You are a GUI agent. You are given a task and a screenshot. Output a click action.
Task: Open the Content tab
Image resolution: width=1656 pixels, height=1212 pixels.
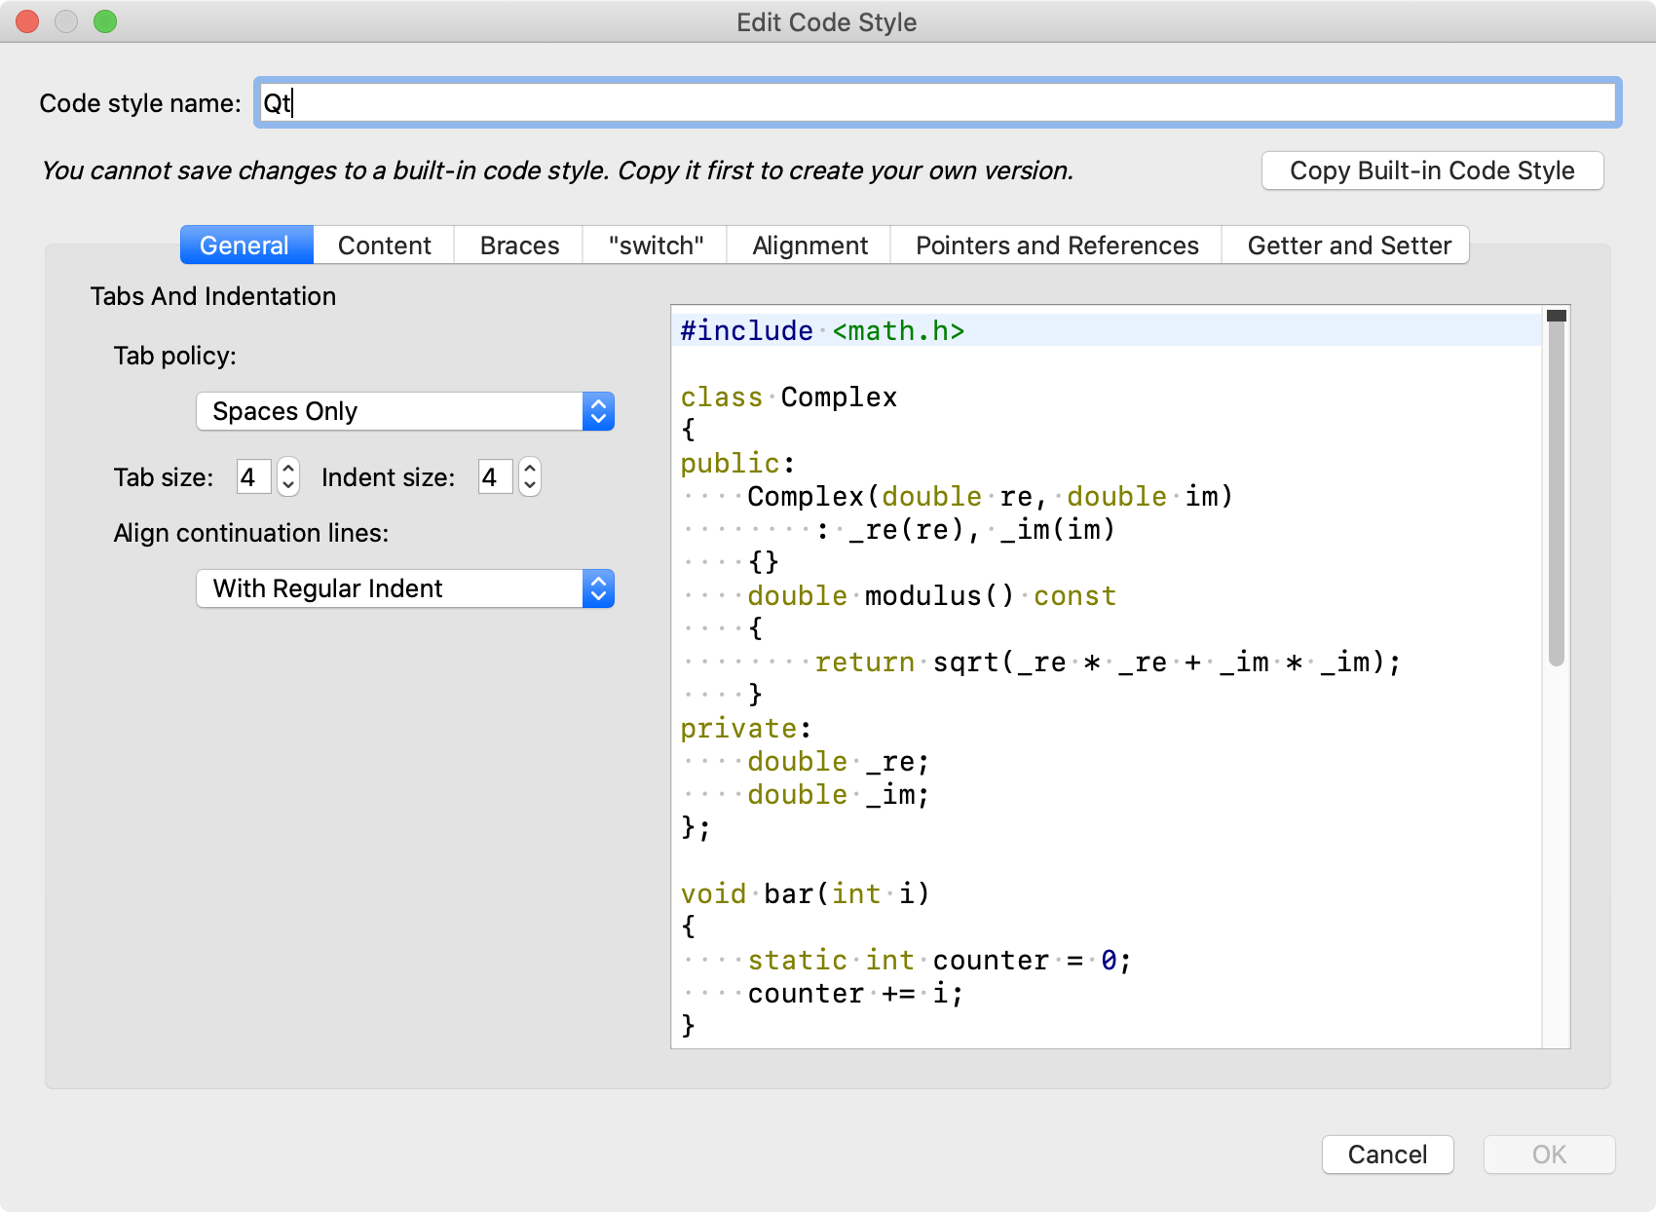click(x=384, y=246)
